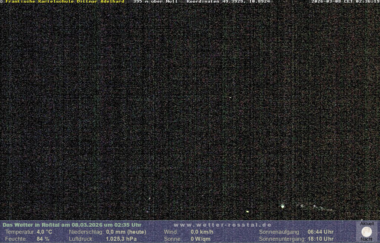Select the humidity value '84 %'
Image resolution: width=380 pixels, height=243 pixels.
pos(43,239)
